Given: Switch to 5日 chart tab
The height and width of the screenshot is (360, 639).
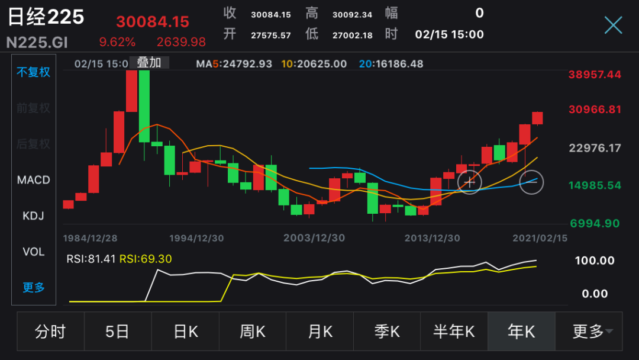Looking at the screenshot, I should pos(118,332).
